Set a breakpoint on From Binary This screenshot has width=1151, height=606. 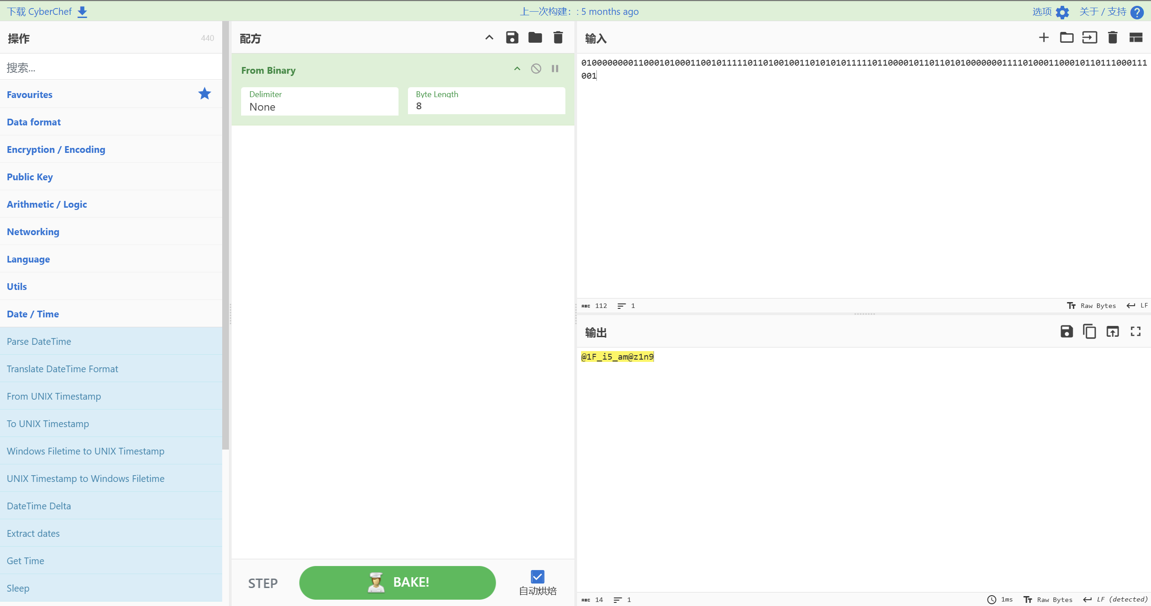(x=555, y=69)
